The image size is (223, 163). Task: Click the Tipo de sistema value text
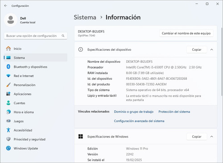[x=157, y=90]
